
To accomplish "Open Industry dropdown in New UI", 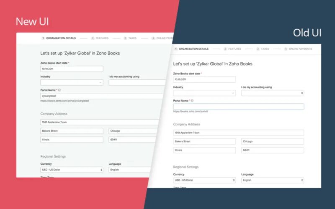I will pyautogui.click(x=72, y=82).
